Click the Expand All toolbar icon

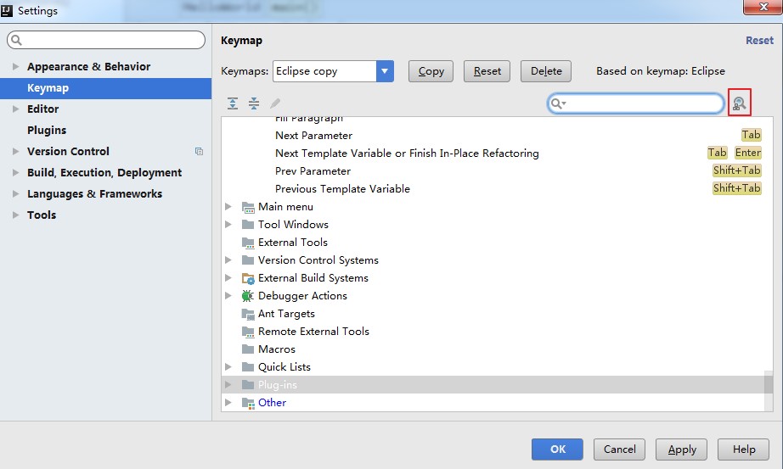233,103
